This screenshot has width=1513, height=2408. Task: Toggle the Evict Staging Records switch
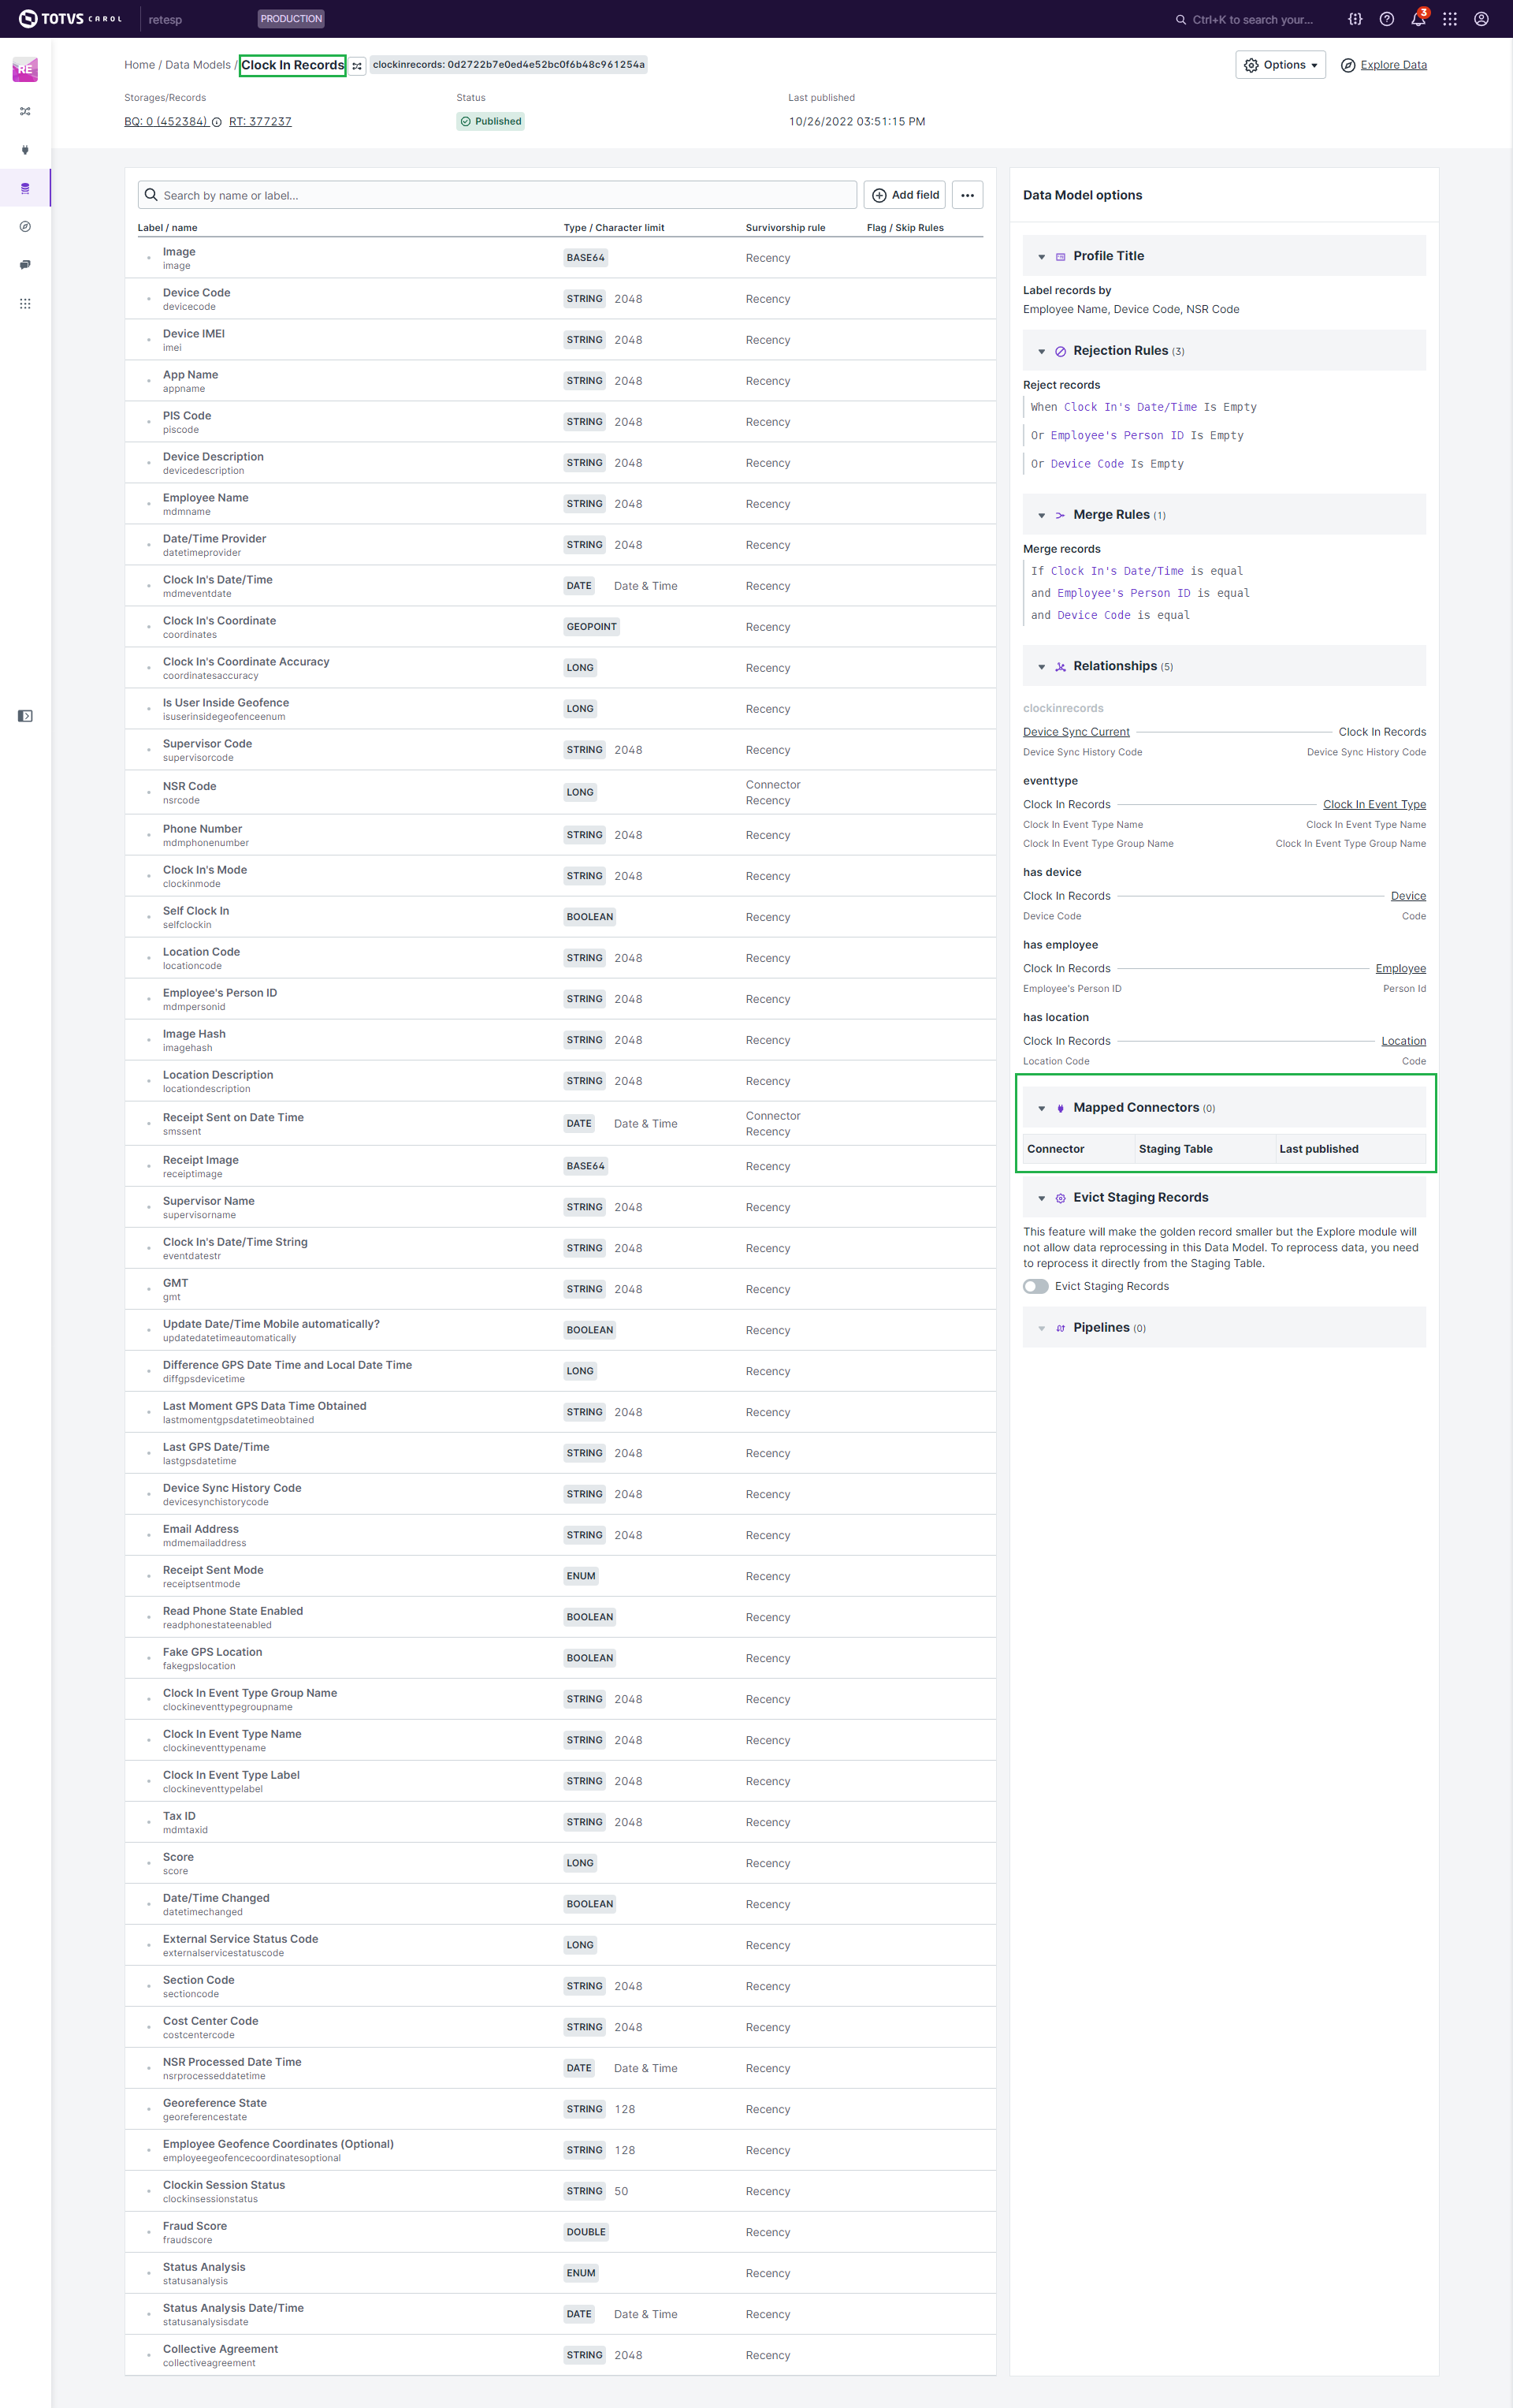click(x=1035, y=1286)
